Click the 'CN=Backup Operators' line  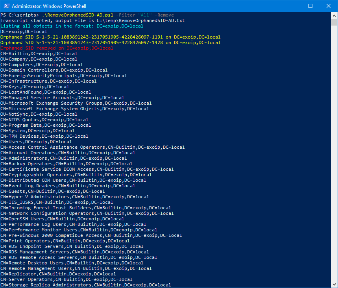click(66, 164)
